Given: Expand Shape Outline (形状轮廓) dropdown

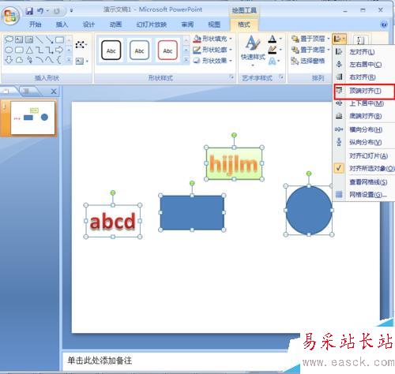Looking at the screenshot, I should [x=231, y=50].
